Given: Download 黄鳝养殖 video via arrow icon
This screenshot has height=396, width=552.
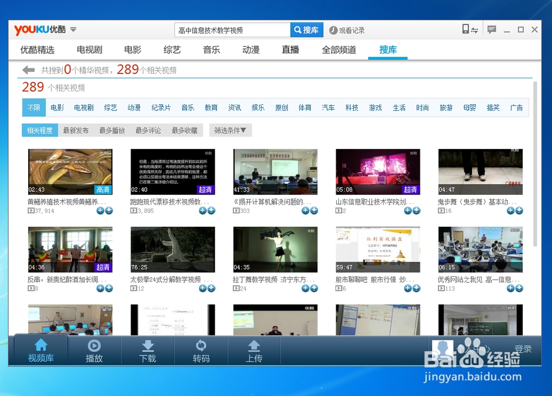Looking at the screenshot, I should click(109, 211).
